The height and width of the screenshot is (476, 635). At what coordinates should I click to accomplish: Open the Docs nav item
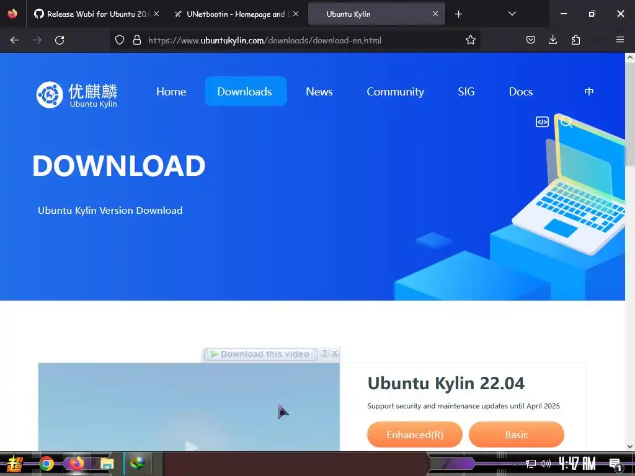coord(520,92)
